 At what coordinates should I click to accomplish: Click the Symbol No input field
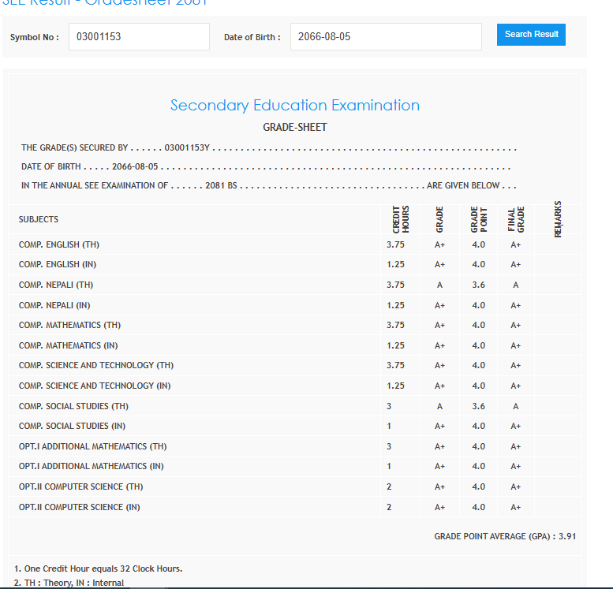click(x=139, y=37)
